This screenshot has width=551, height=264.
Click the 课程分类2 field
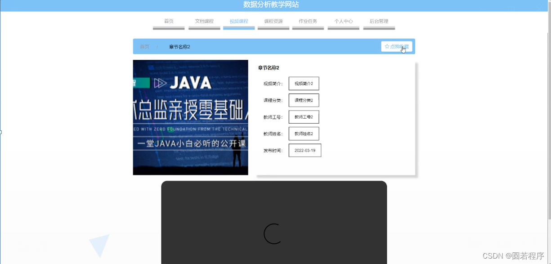304,100
